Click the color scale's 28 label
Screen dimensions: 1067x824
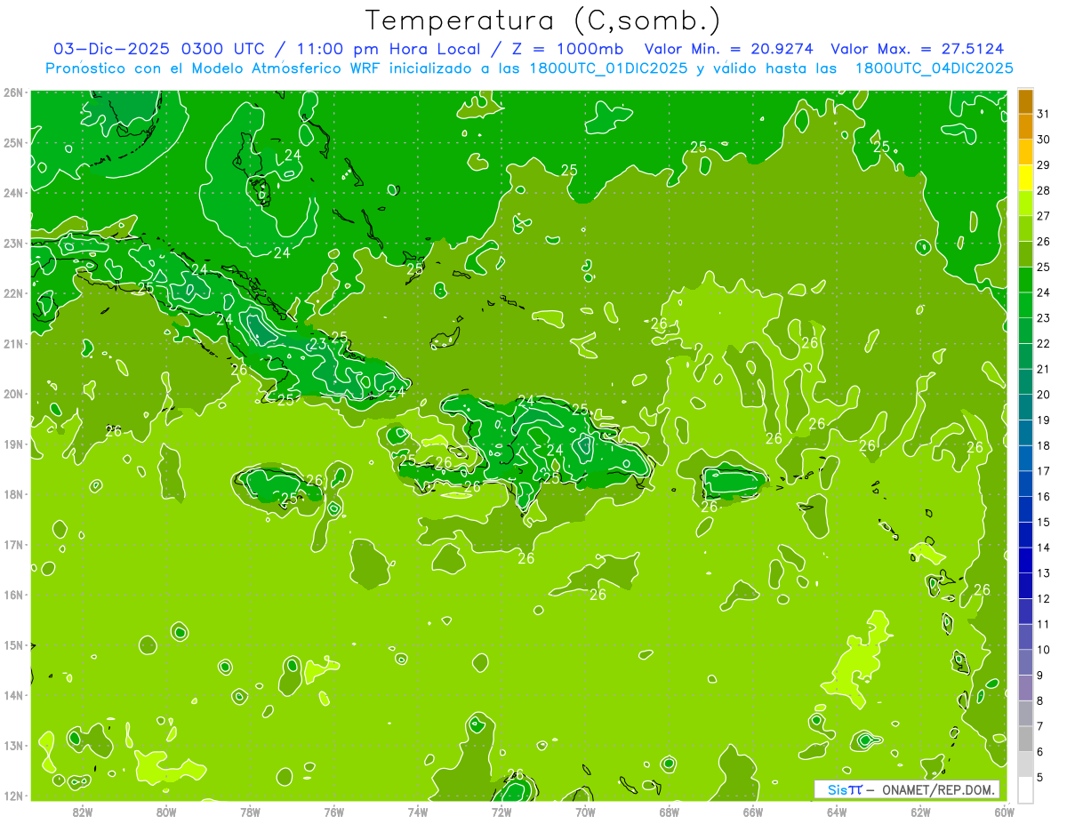tap(1043, 190)
